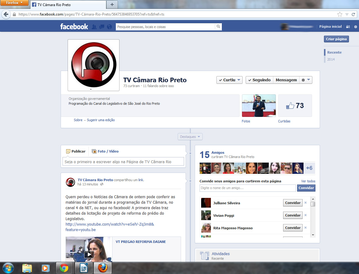Viewport: 359px width, 274px height.
Task: Open a new browser tab
Action: (112, 5)
